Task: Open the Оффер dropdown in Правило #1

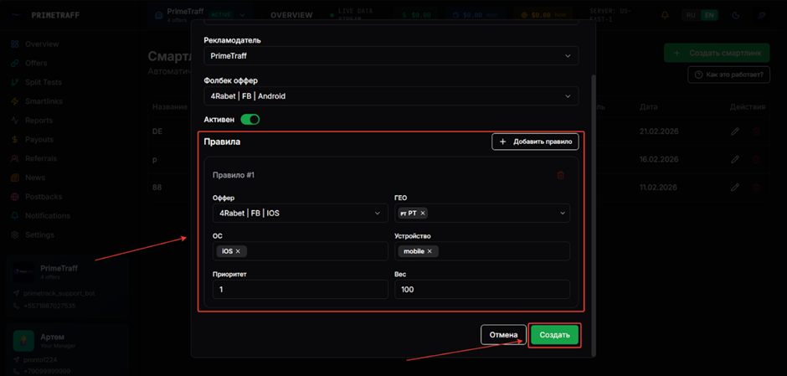Action: pos(301,214)
